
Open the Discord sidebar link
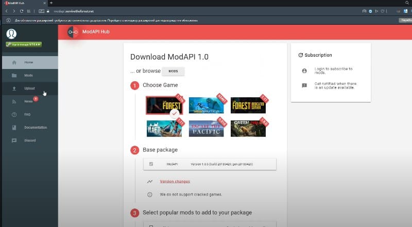click(30, 141)
